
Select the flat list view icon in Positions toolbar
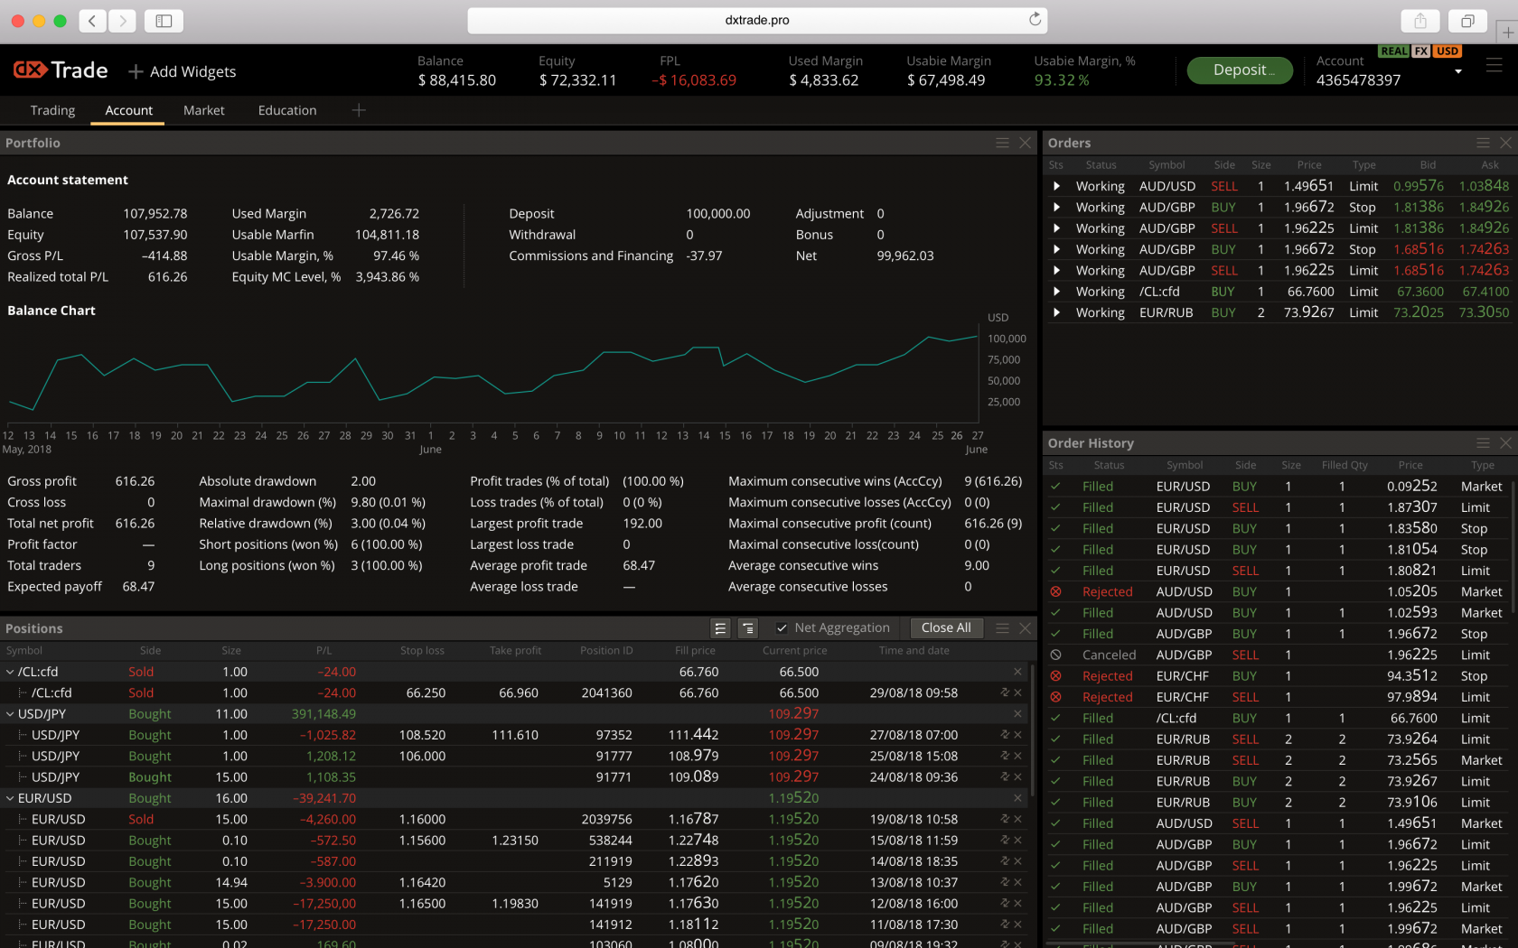pos(720,627)
